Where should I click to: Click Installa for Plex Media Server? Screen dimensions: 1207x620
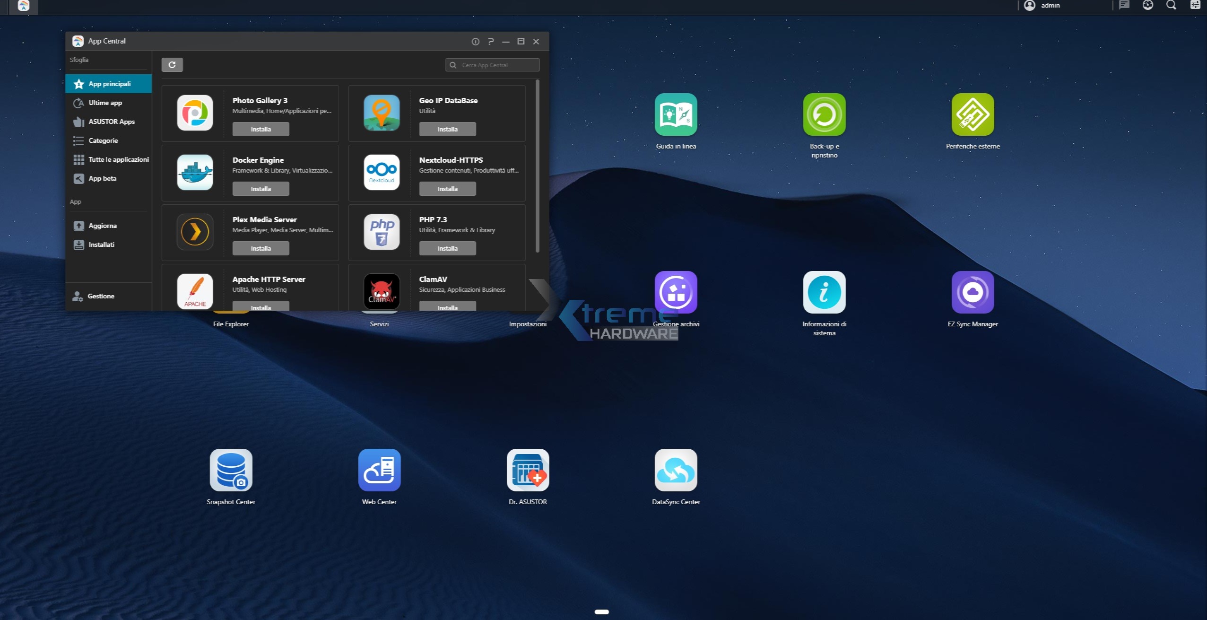(261, 248)
